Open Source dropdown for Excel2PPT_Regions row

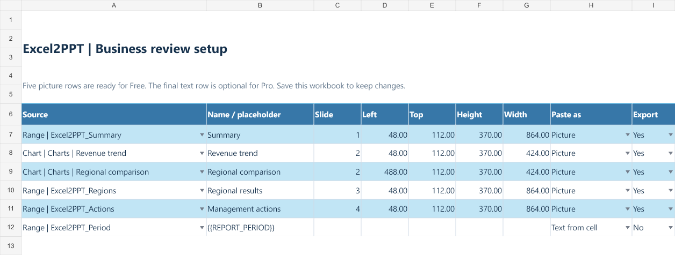point(202,191)
